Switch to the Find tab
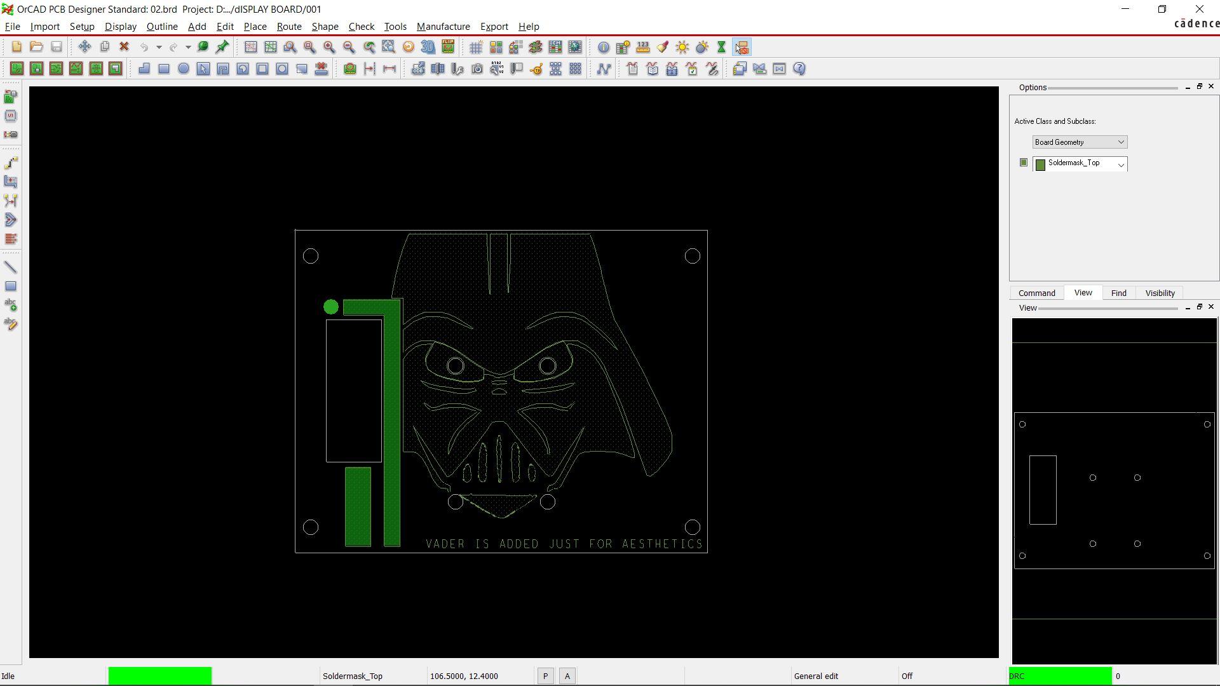Image resolution: width=1220 pixels, height=686 pixels. point(1118,293)
